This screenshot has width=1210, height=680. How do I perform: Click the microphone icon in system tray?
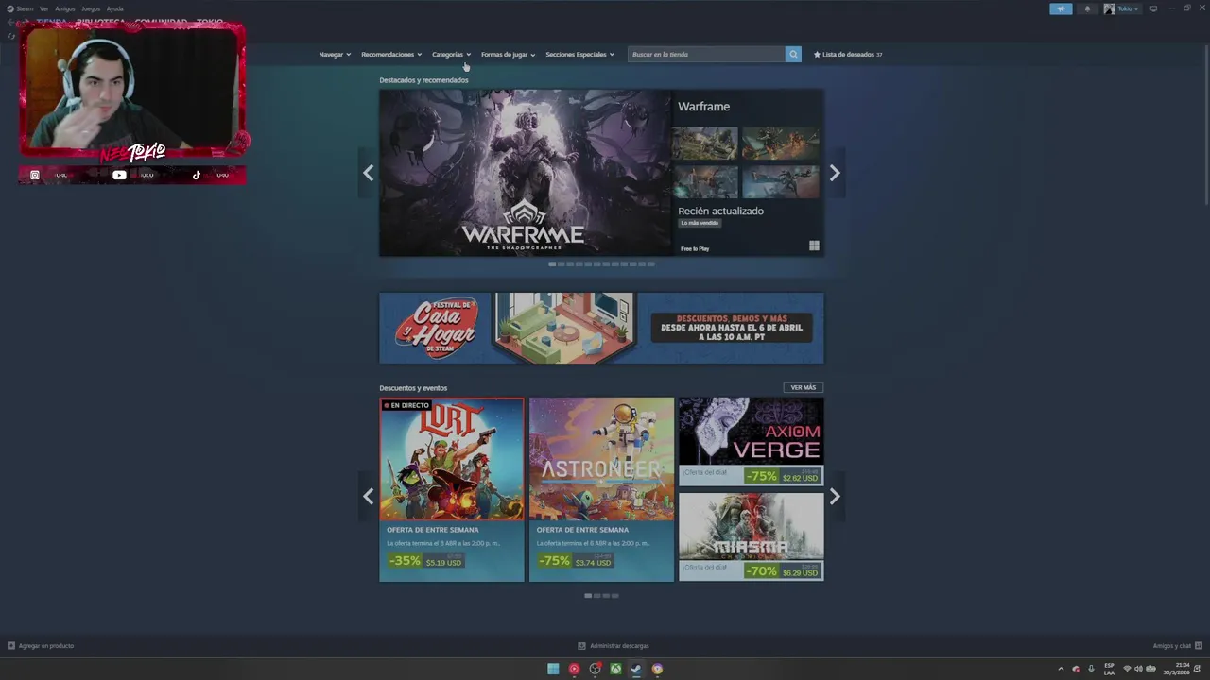[x=1091, y=669]
